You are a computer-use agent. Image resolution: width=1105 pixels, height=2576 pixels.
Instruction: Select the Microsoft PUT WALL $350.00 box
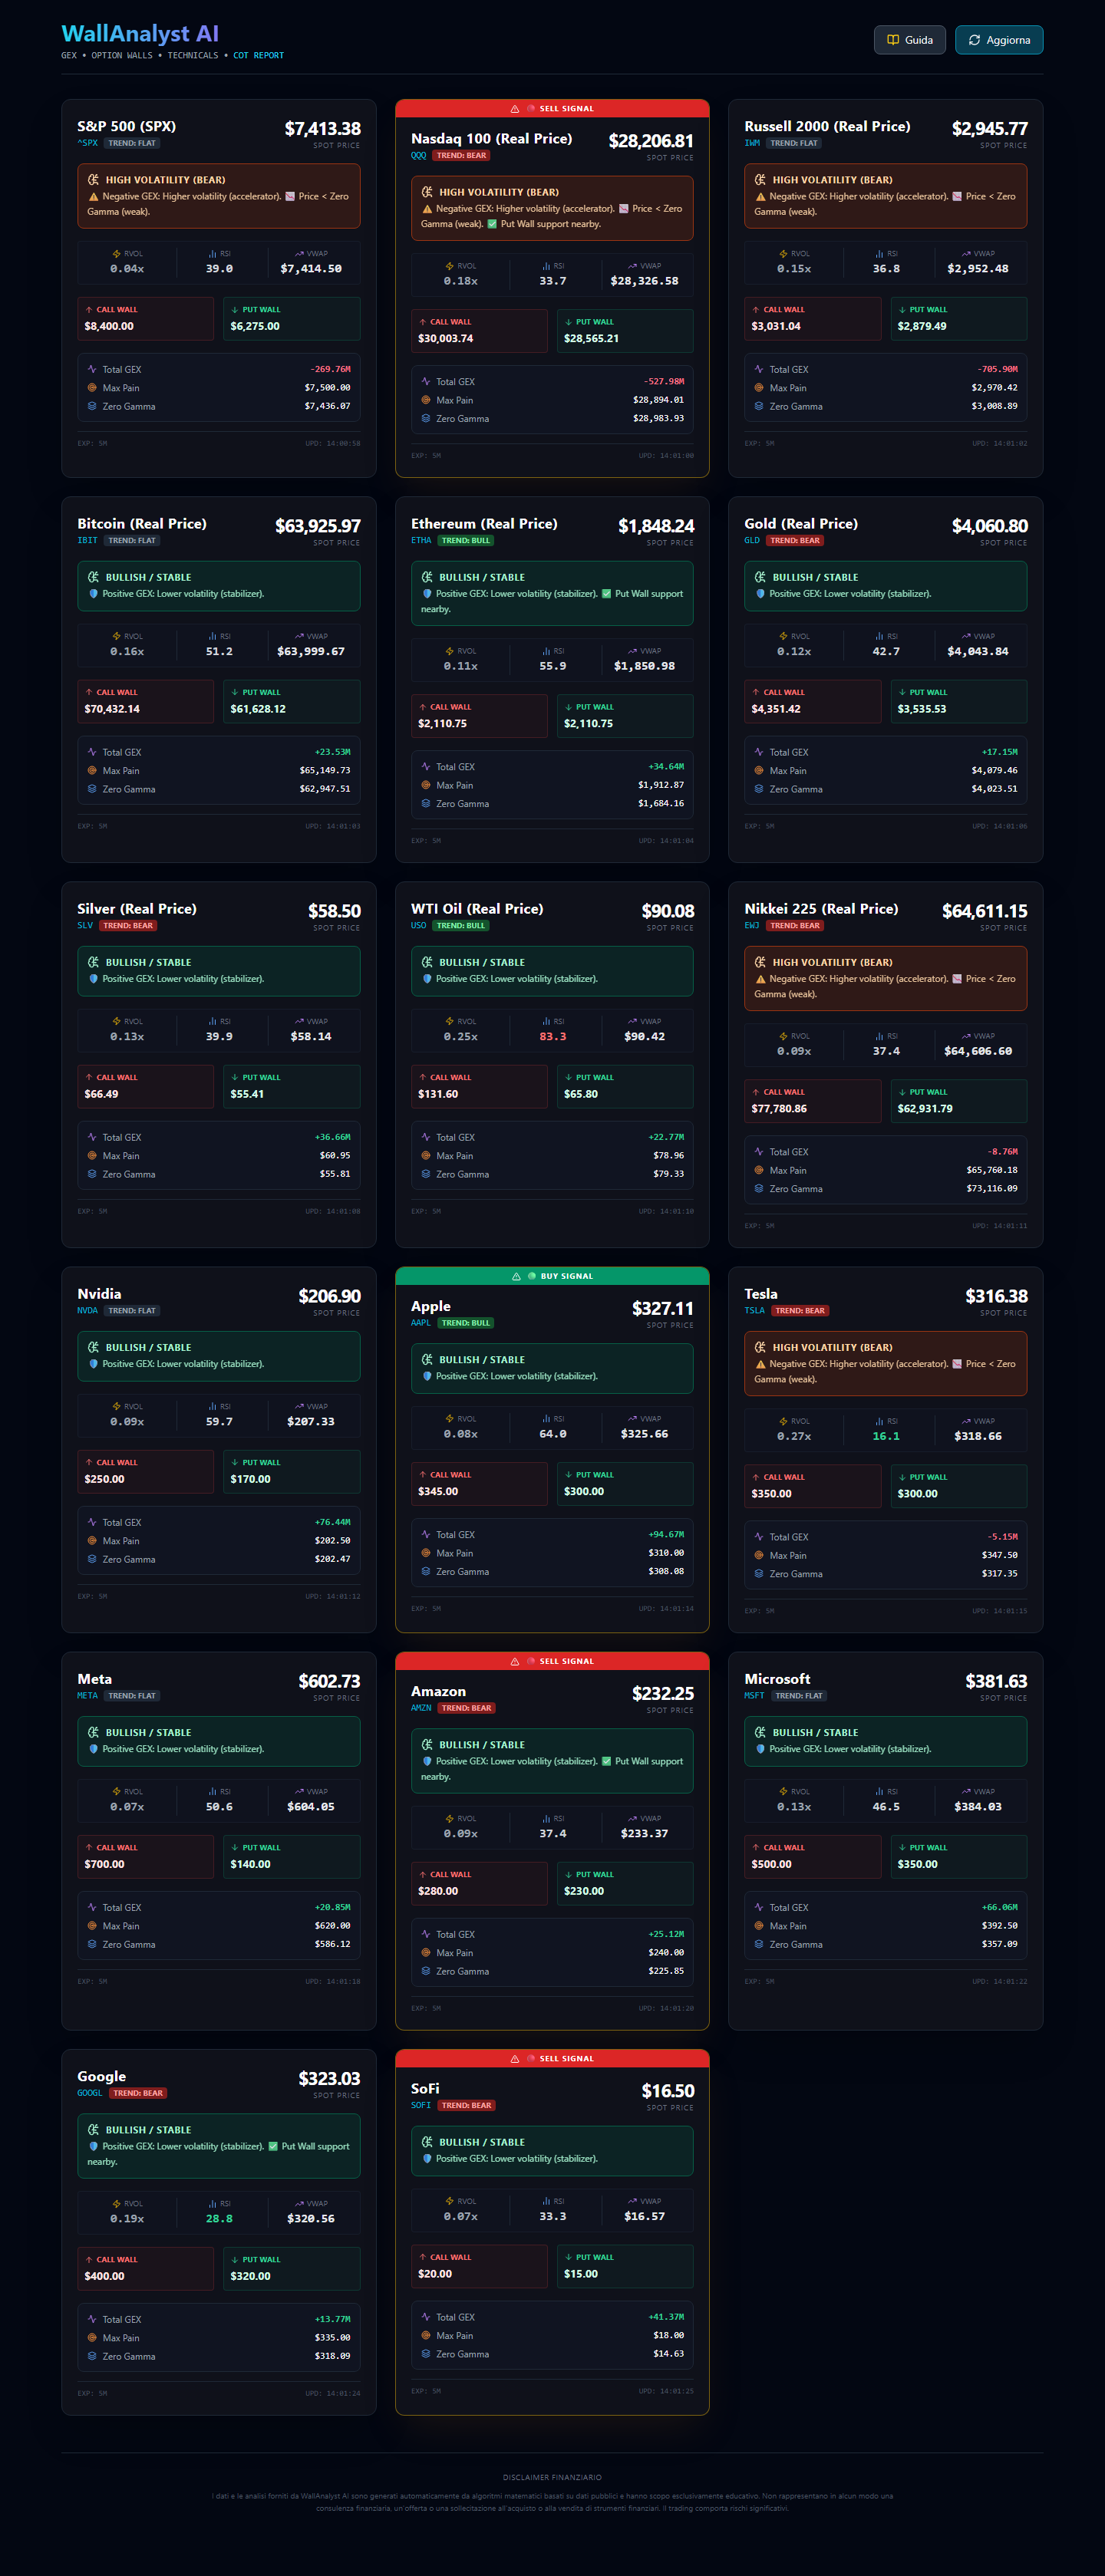(x=958, y=1856)
